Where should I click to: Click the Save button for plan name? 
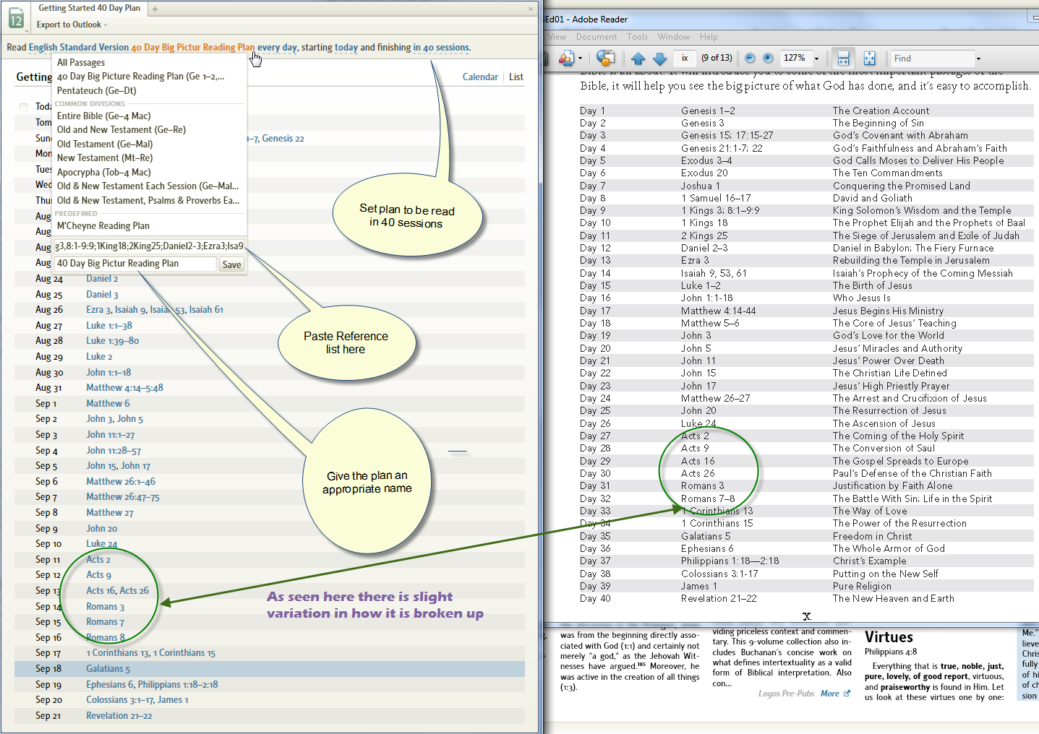pyautogui.click(x=231, y=264)
